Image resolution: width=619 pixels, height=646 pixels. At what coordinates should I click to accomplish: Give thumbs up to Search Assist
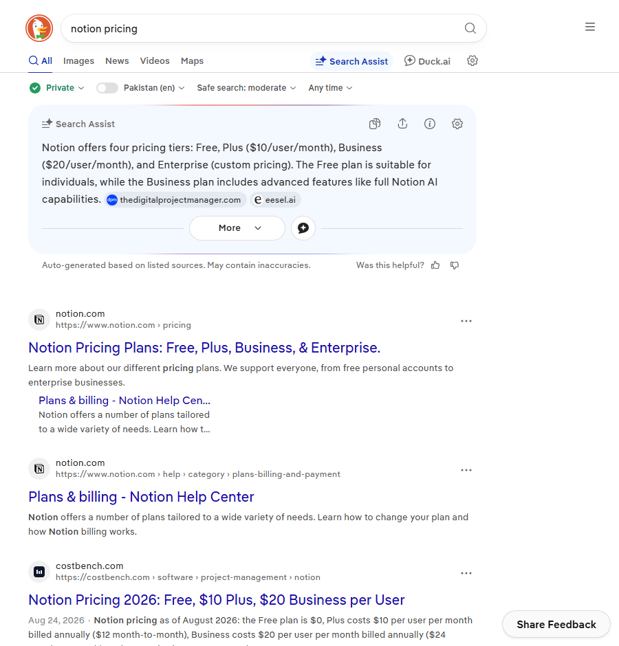[435, 265]
